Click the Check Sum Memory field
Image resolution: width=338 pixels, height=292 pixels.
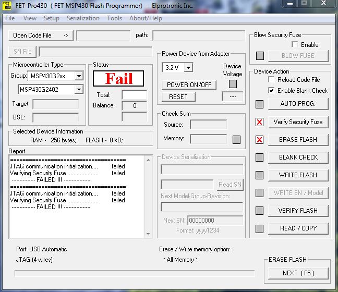tap(209, 139)
